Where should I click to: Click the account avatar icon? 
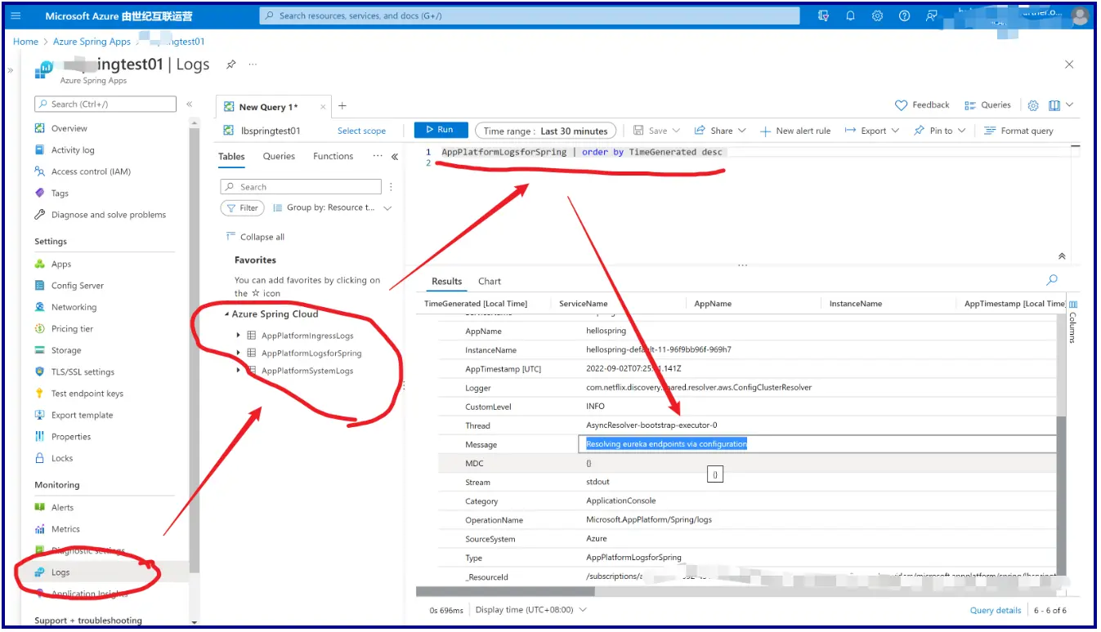point(1079,16)
